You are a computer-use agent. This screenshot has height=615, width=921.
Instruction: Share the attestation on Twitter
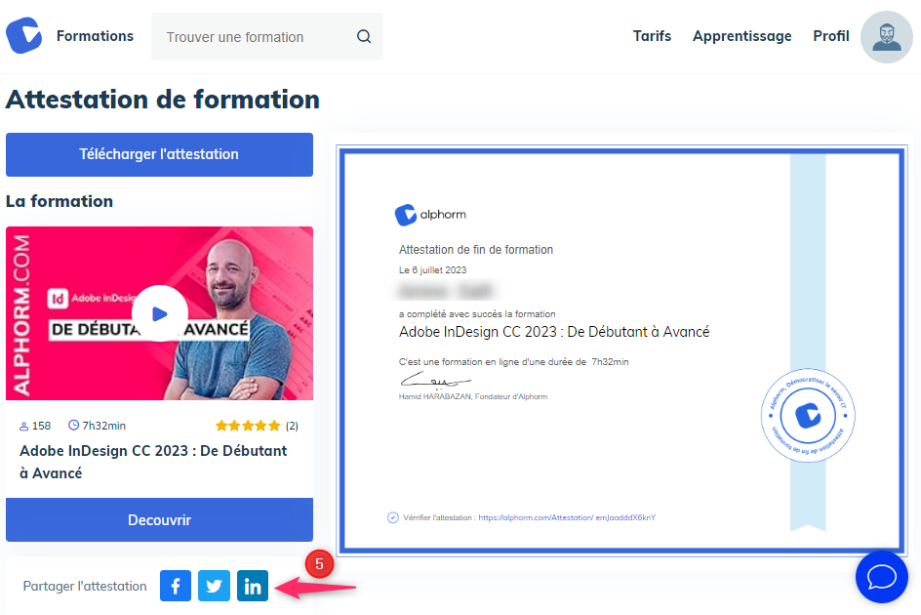click(214, 586)
